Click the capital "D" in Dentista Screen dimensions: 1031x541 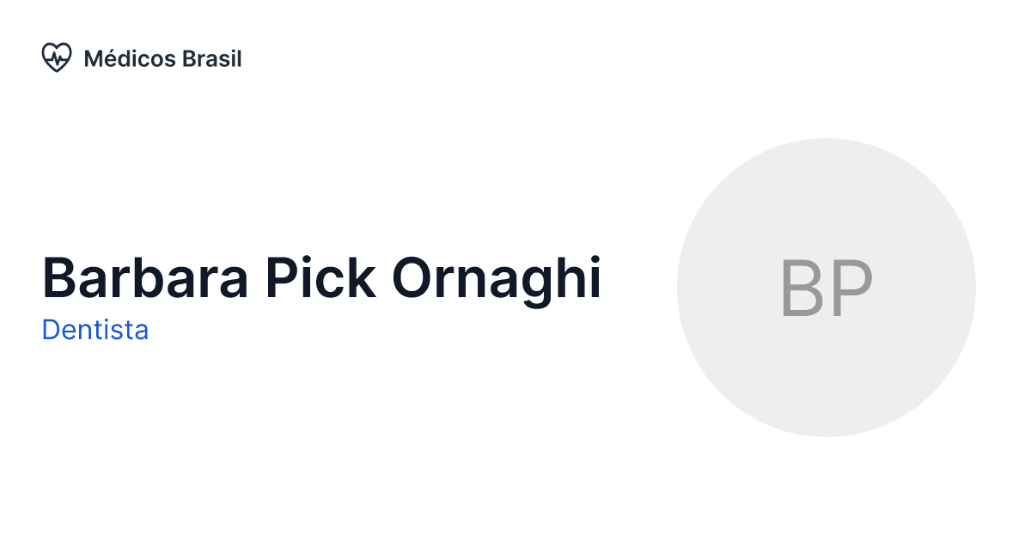50,330
